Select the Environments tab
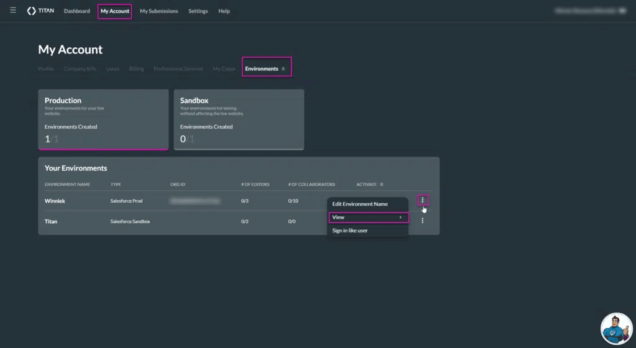The width and height of the screenshot is (636, 348). point(261,68)
